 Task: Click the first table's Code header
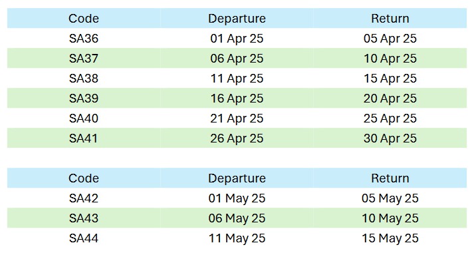(84, 19)
